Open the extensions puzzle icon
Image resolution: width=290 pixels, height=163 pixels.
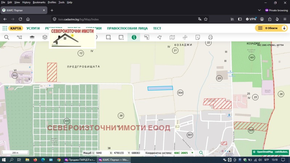(x=270, y=19)
